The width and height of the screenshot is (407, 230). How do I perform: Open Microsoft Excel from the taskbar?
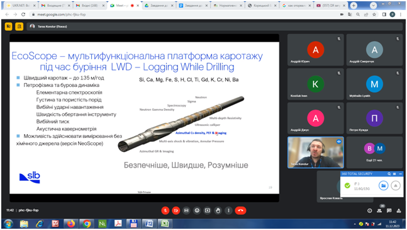pyautogui.click(x=165, y=224)
